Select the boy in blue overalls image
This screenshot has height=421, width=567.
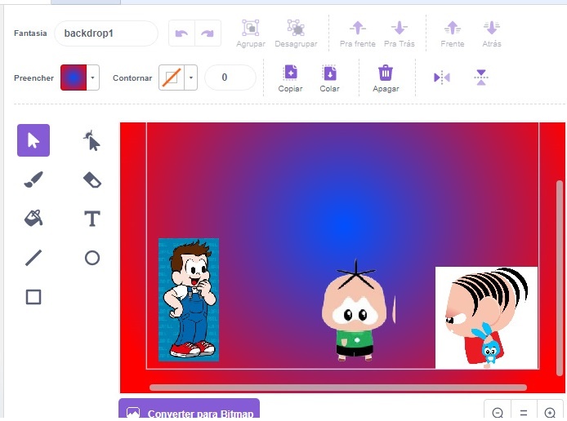click(189, 299)
